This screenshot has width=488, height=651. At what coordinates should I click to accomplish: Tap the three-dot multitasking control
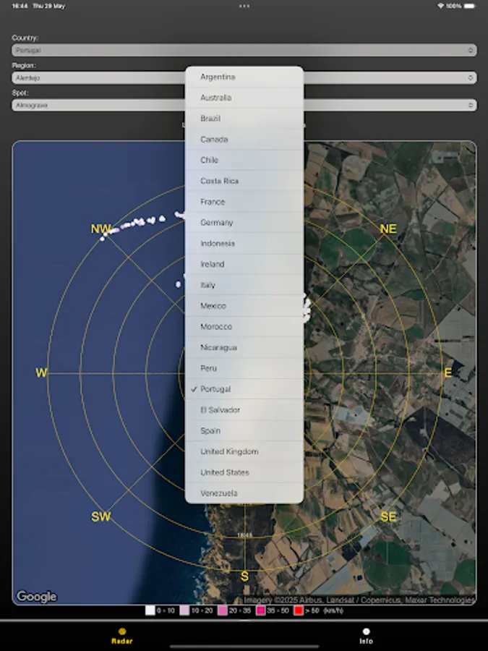coord(244,6)
